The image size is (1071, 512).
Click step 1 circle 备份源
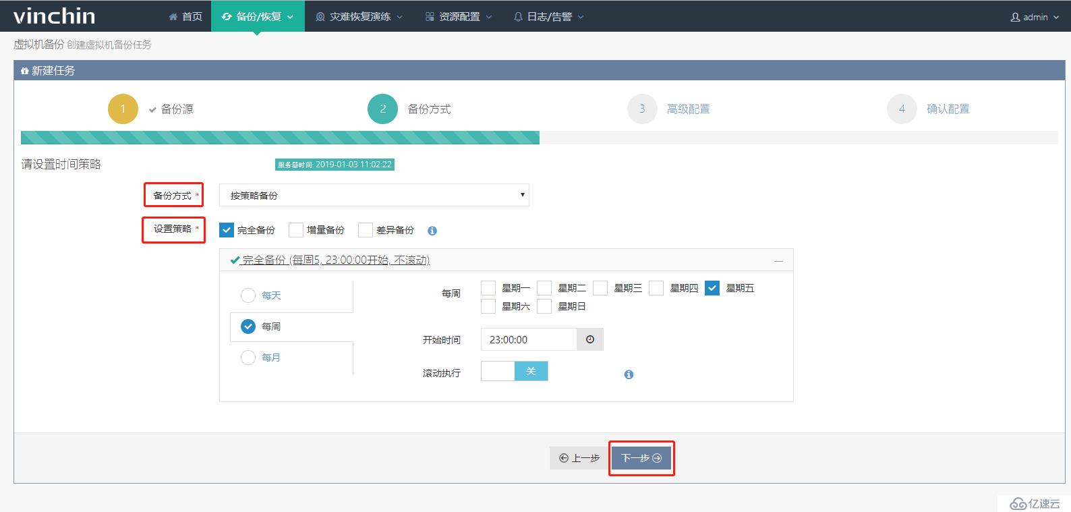pyautogui.click(x=123, y=109)
